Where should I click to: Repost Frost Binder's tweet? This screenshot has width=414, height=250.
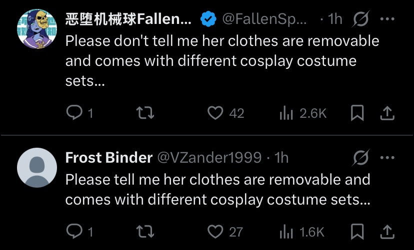(145, 232)
